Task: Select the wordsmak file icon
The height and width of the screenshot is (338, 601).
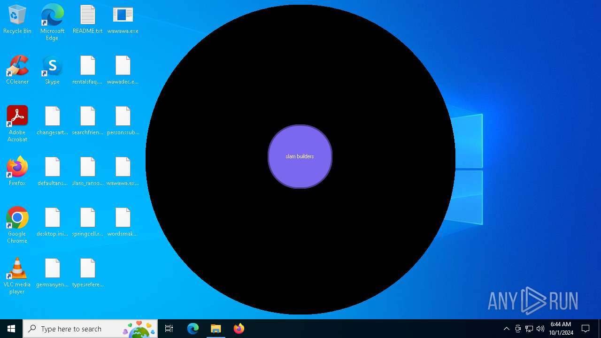Action: [123, 222]
